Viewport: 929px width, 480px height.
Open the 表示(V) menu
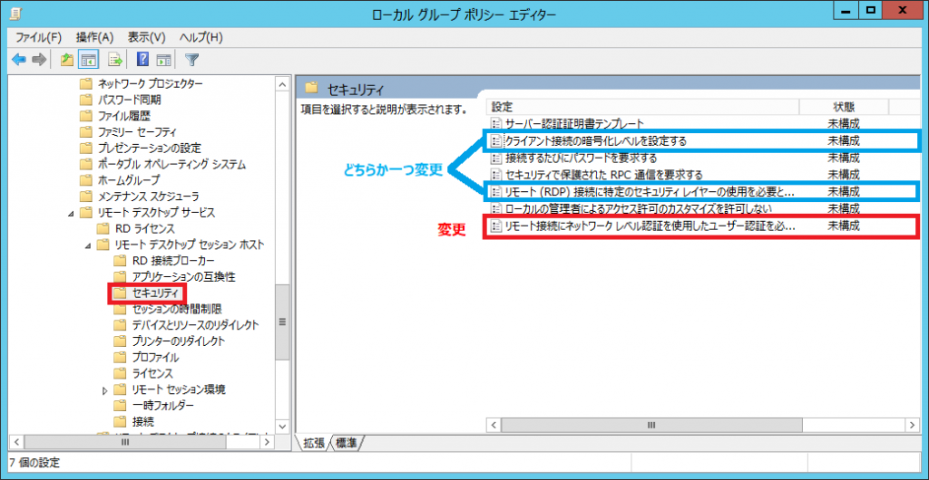click(x=146, y=37)
